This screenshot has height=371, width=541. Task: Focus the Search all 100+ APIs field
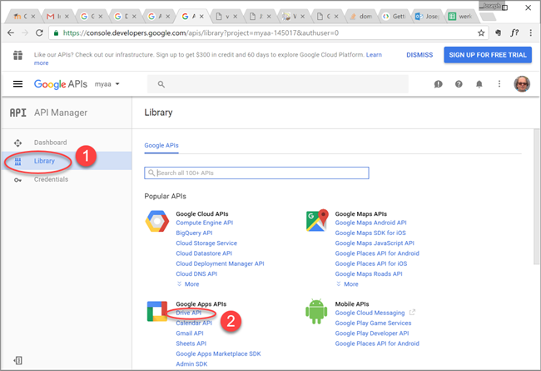(256, 173)
